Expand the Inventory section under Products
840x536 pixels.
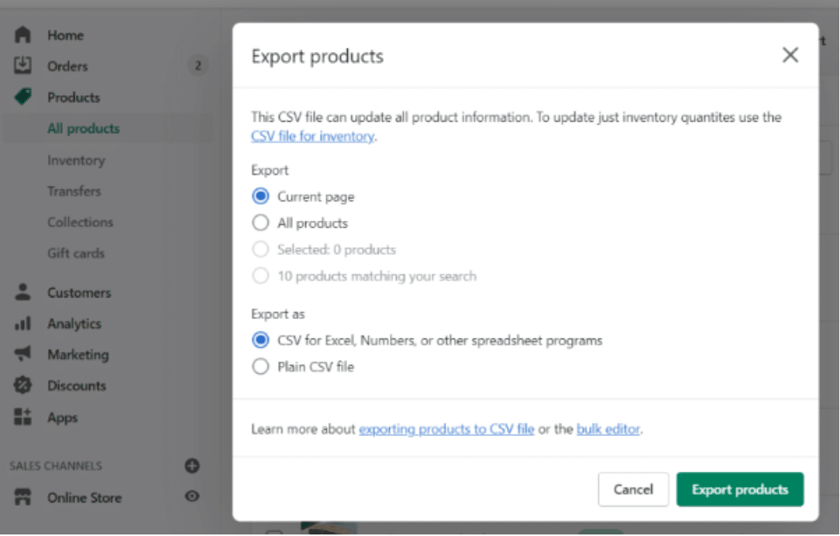coord(76,160)
